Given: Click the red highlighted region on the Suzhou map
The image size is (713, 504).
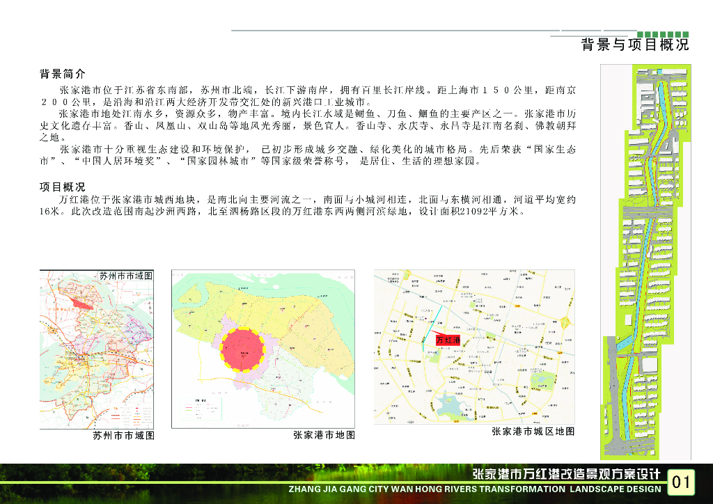Looking at the screenshot, I should click(x=82, y=304).
